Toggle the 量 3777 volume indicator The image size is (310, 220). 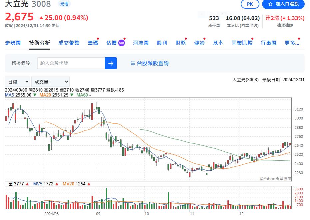pyautogui.click(x=17, y=184)
